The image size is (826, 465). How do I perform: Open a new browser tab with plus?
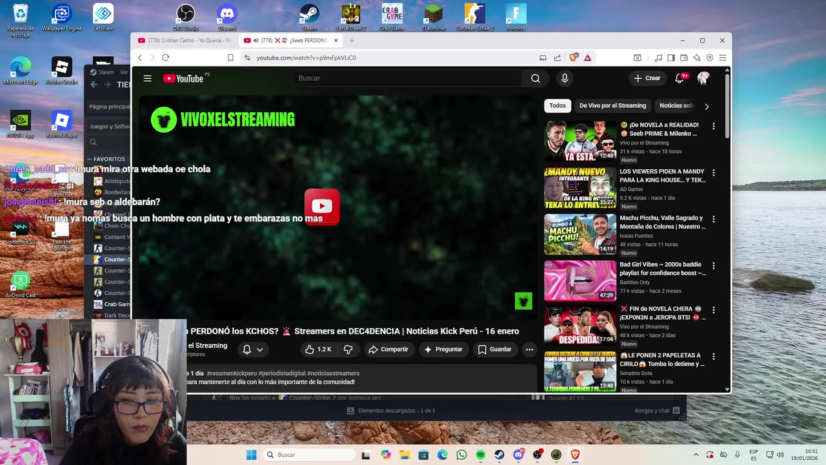pos(352,41)
